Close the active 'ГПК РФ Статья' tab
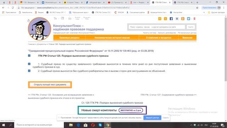Screen dimensions: 227x128 point(170,2)
